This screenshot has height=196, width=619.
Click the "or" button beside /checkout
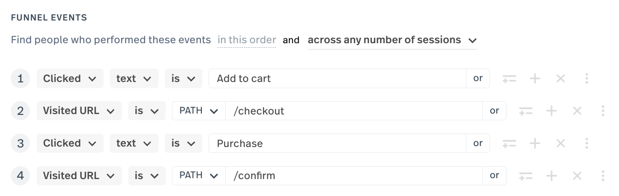click(x=494, y=111)
